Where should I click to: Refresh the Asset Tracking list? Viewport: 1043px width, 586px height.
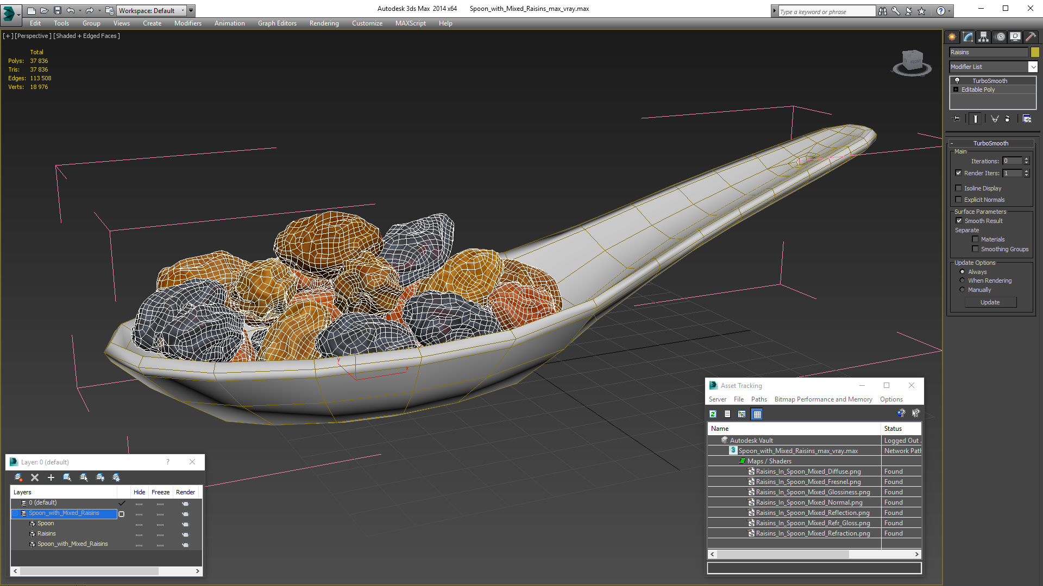click(x=713, y=414)
